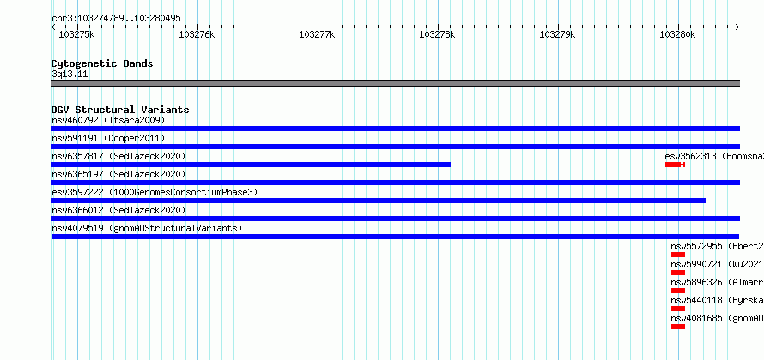Select the blue bar under esv3597222
The width and height of the screenshot is (764, 360).
click(379, 201)
